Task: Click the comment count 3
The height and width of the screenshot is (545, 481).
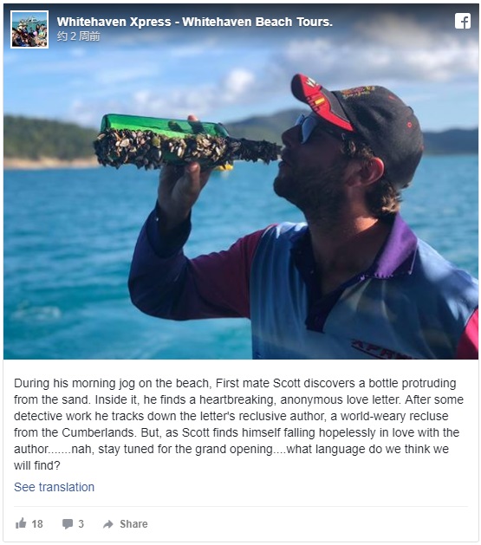Action: point(81,524)
